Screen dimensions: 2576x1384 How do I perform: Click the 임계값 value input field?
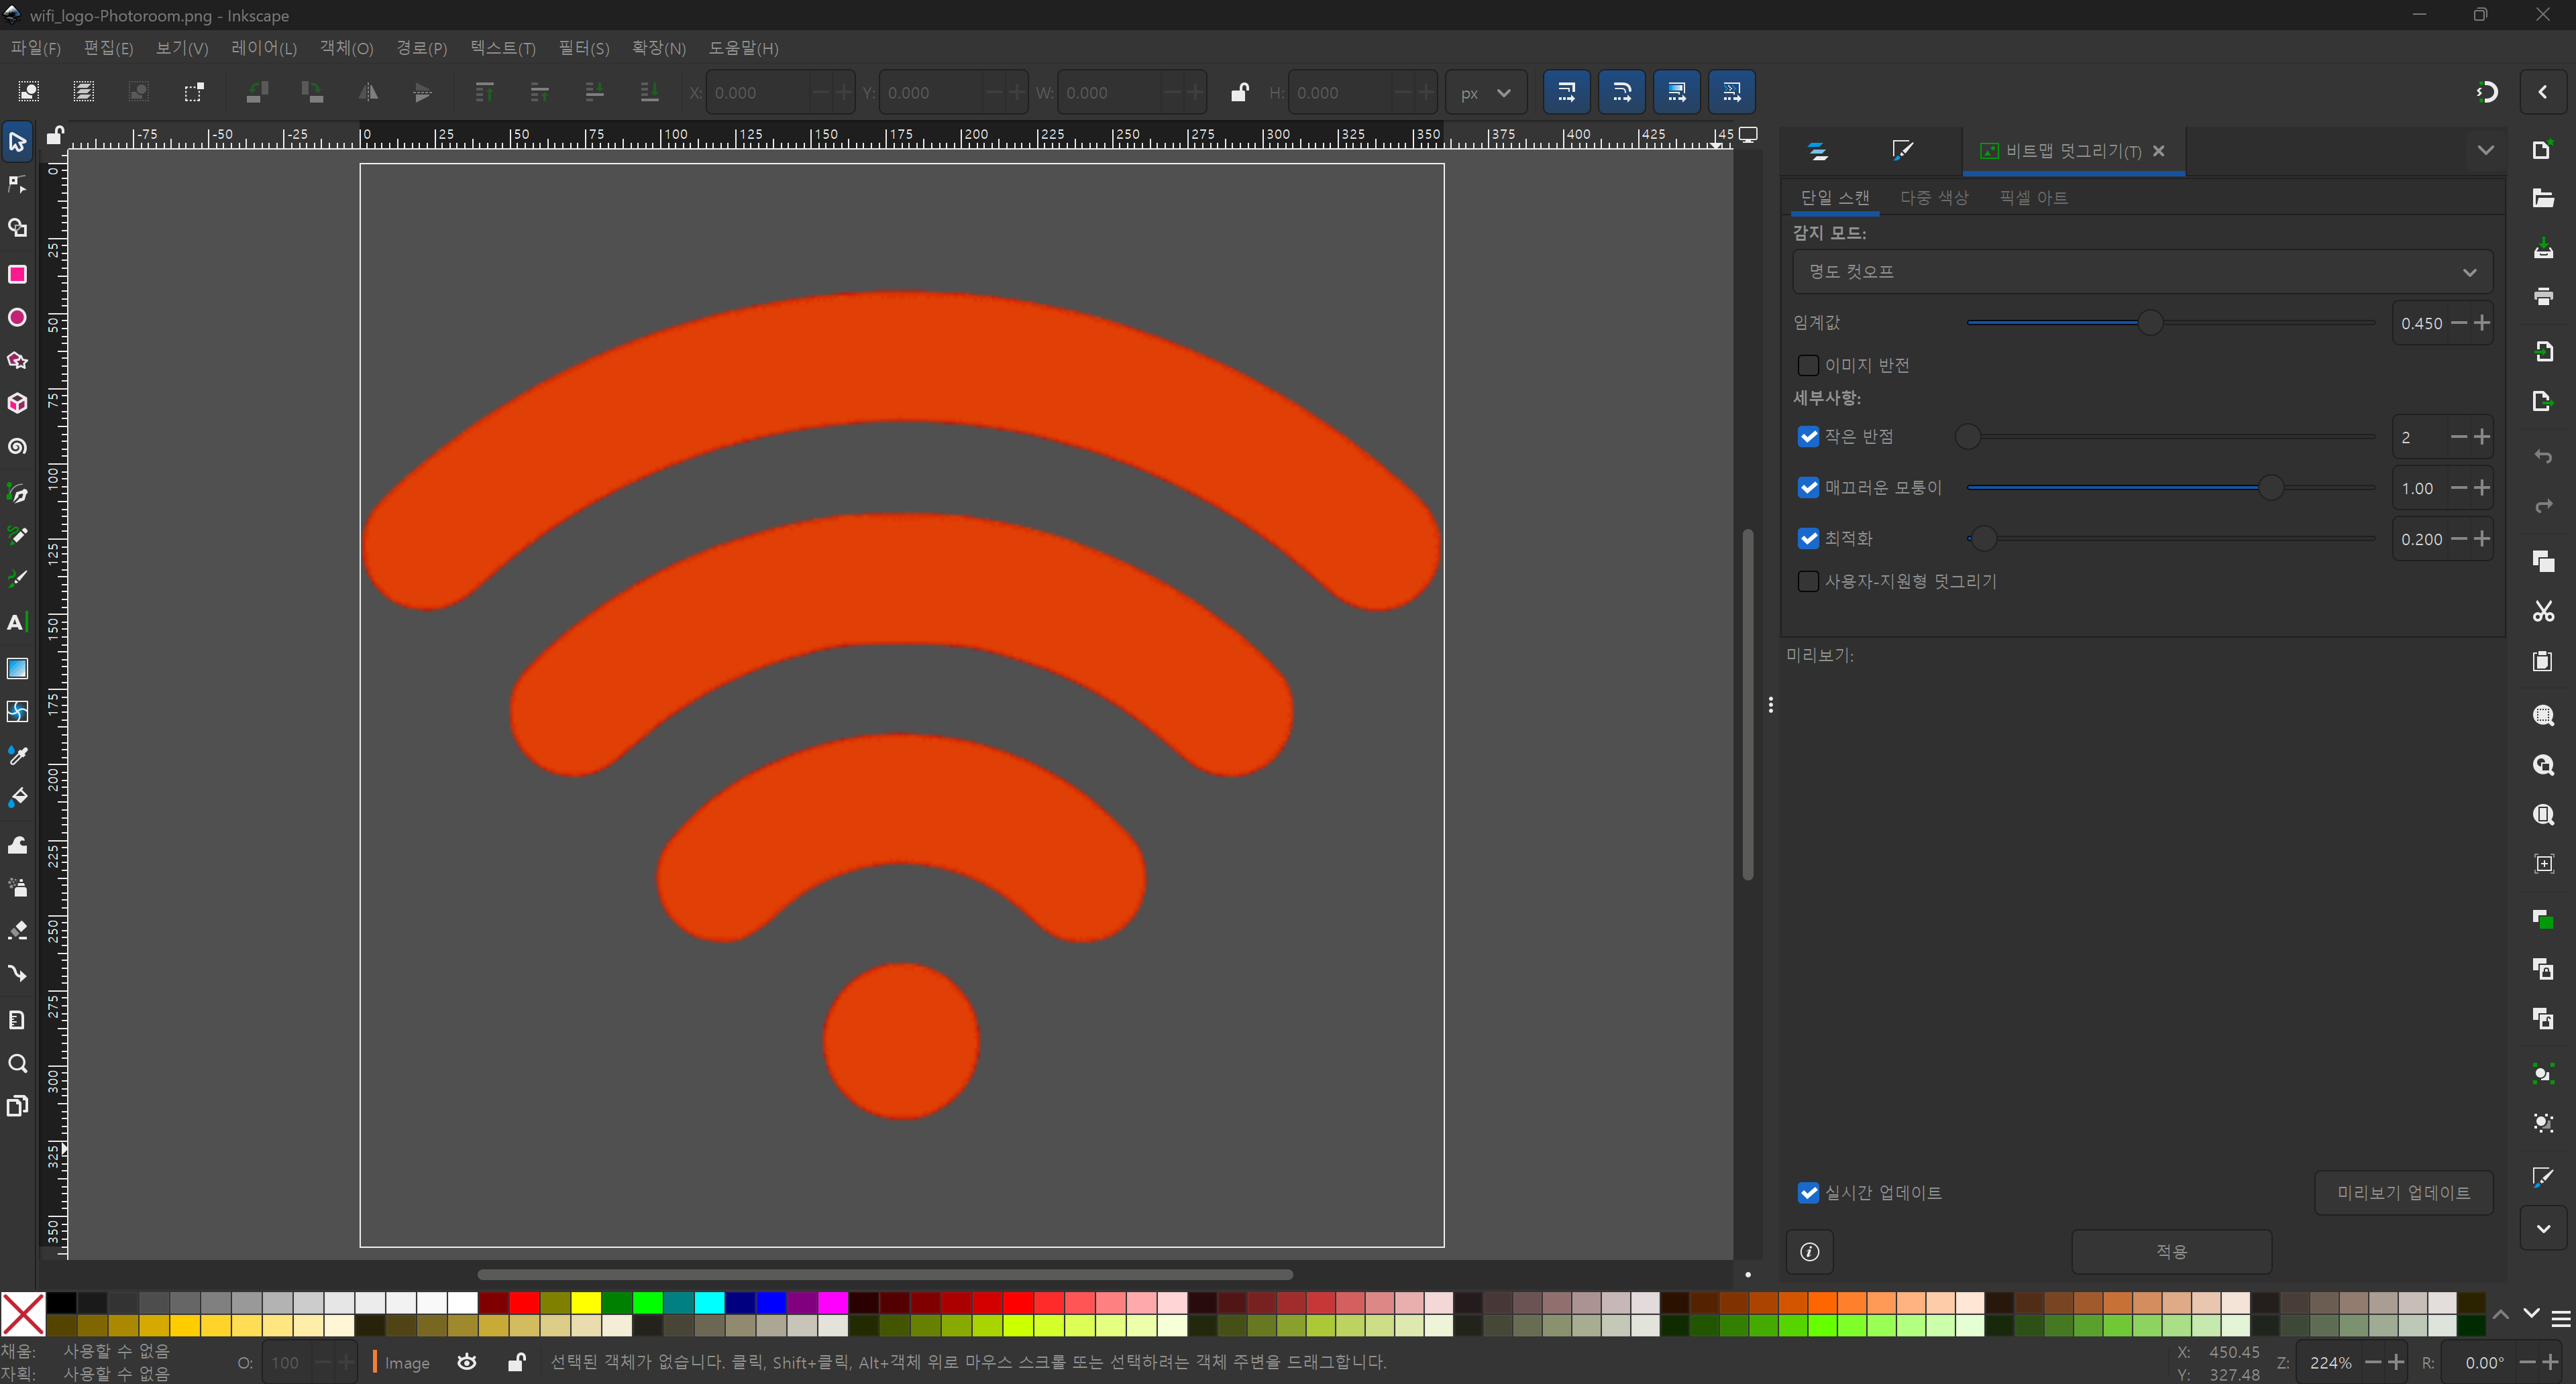pos(2421,324)
